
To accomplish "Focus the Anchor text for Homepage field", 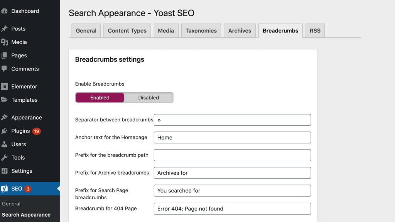I will point(232,138).
